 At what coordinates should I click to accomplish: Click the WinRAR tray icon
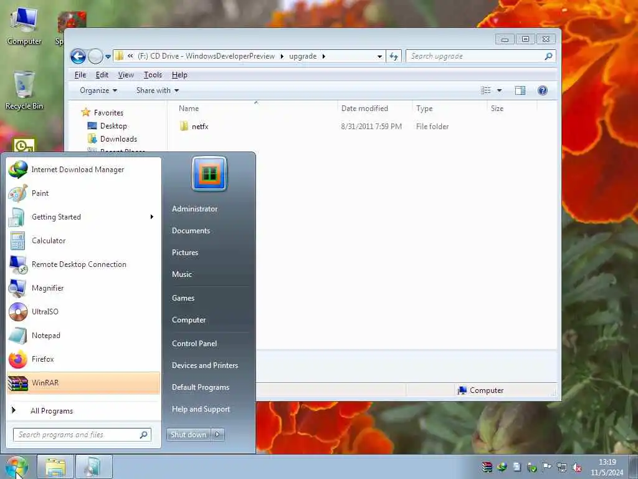pos(487,467)
